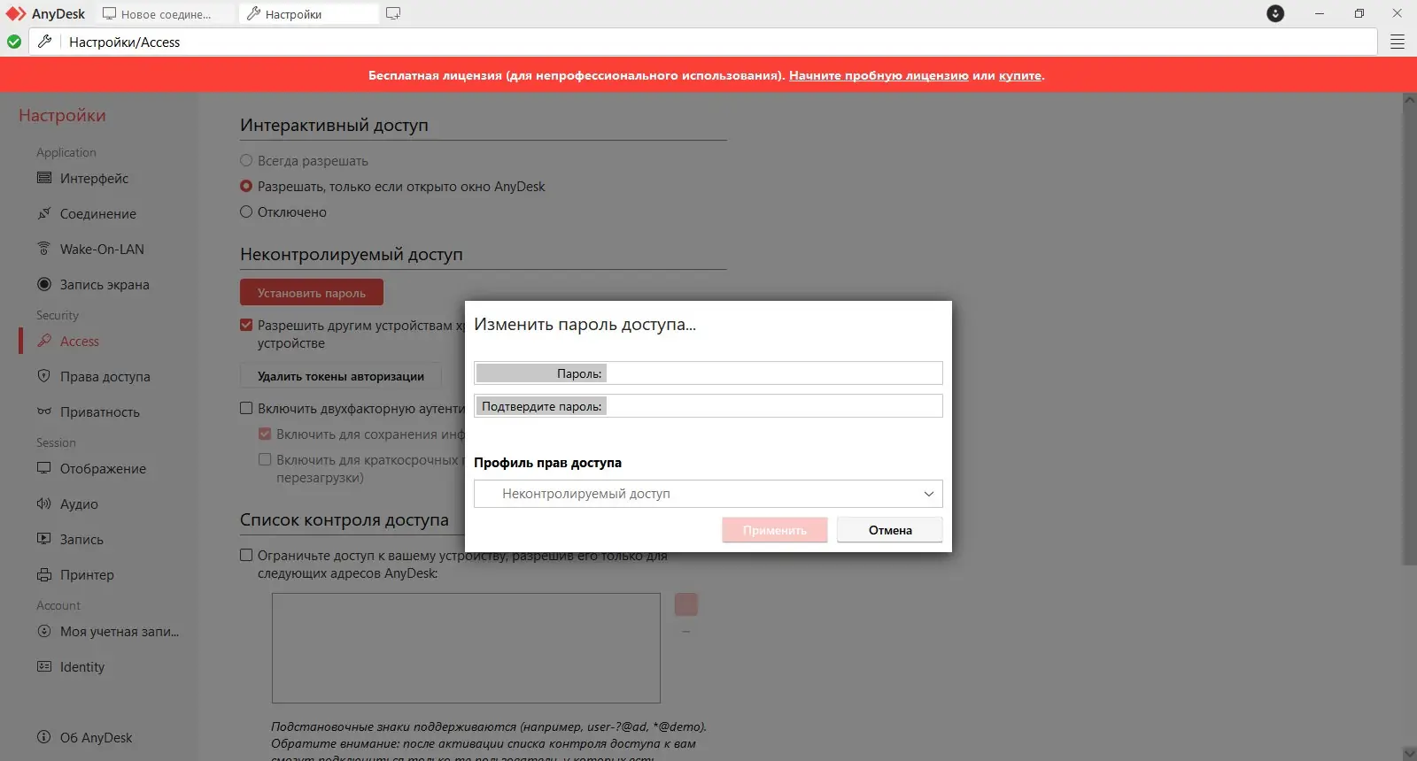Click the Принтер printer icon
Screen dimensions: 1417x761
click(44, 574)
